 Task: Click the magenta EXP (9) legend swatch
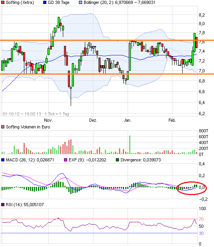[x=66, y=160]
